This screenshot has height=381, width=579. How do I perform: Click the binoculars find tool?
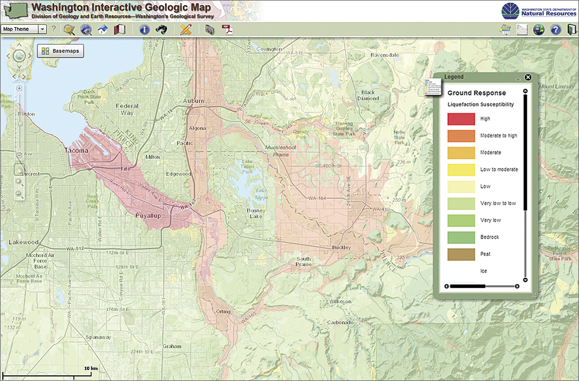(x=161, y=29)
